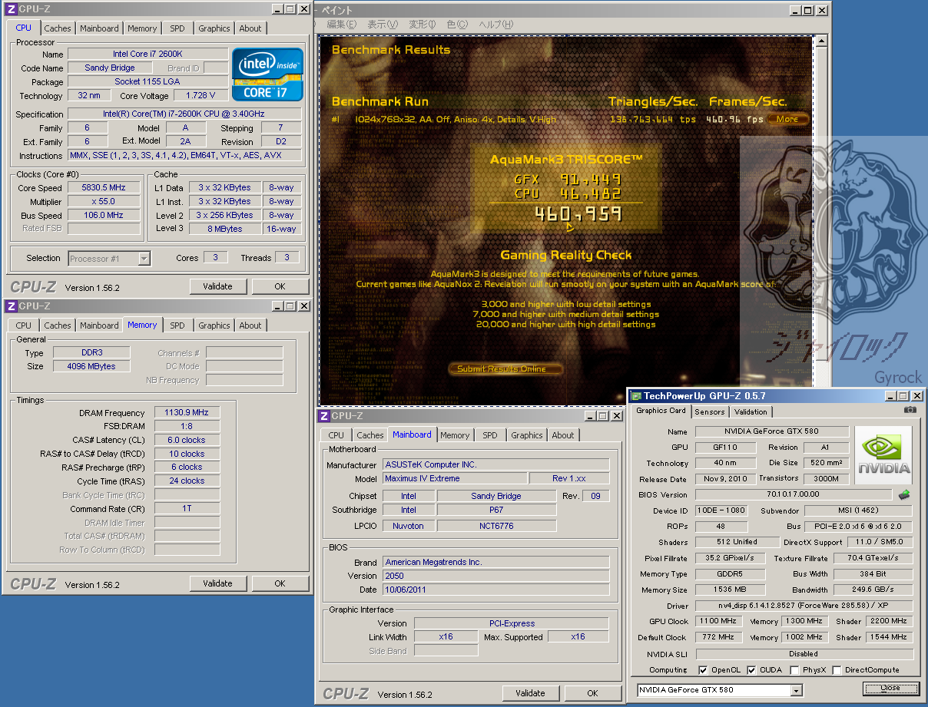This screenshot has height=707, width=928.
Task: Click the GPU Clock 1100 MHz field
Action: click(x=720, y=621)
